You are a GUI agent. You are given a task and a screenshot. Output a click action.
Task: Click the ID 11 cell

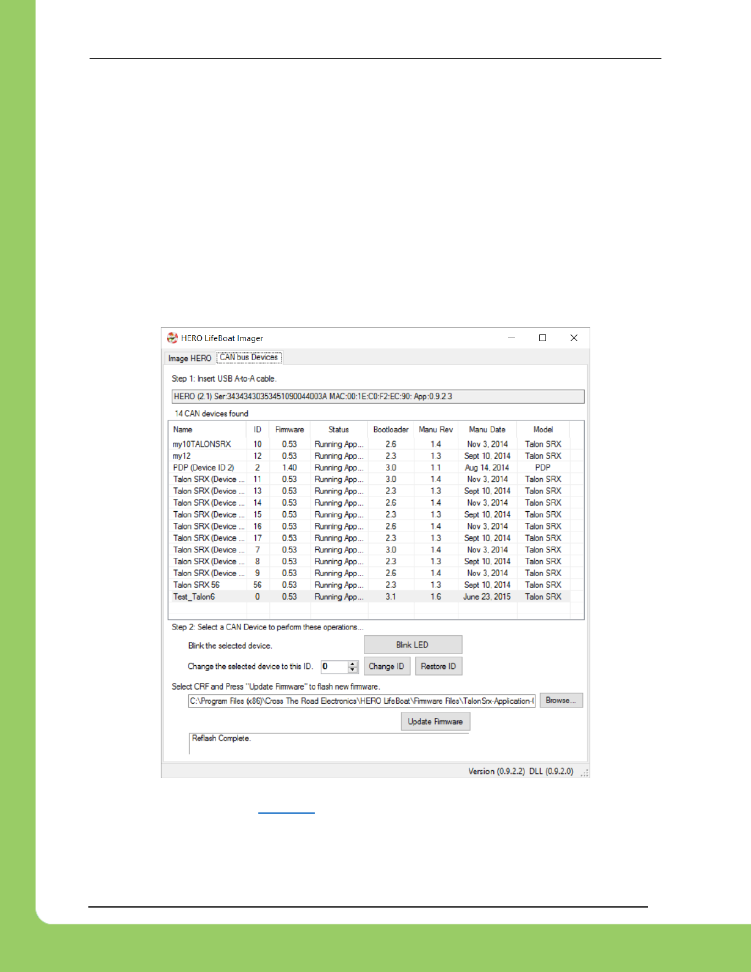point(258,479)
